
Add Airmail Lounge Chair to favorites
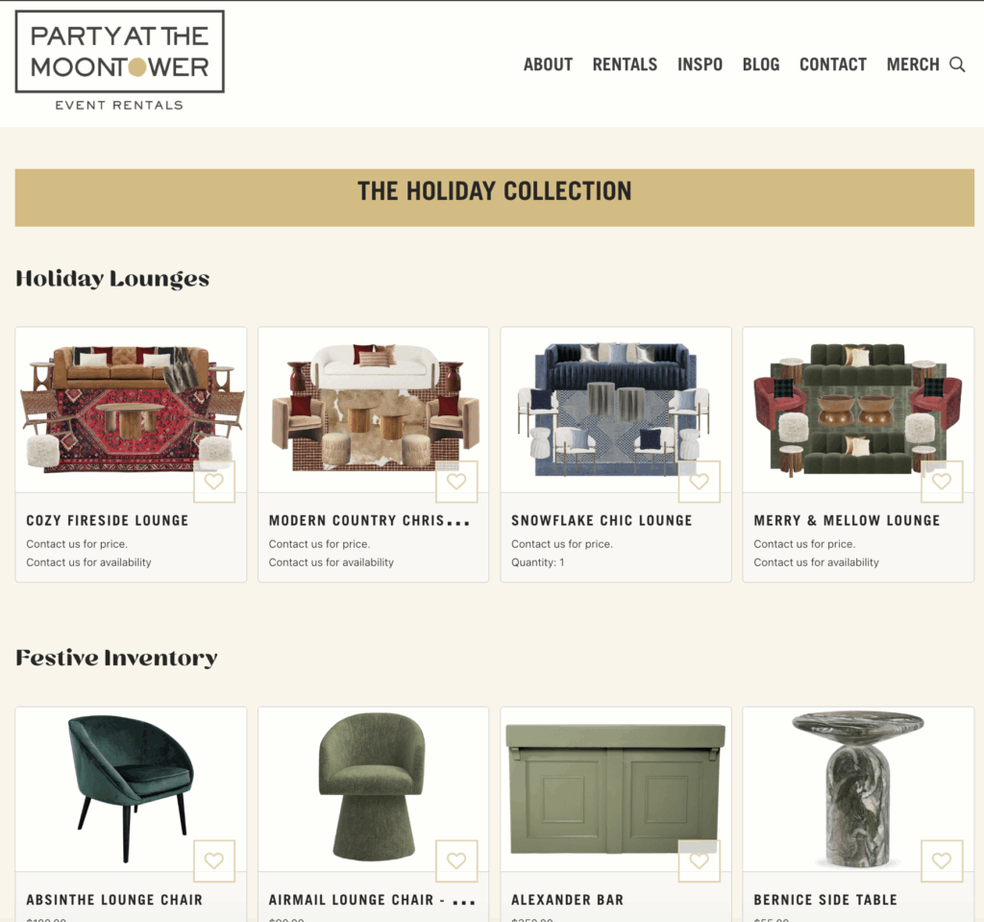[456, 860]
